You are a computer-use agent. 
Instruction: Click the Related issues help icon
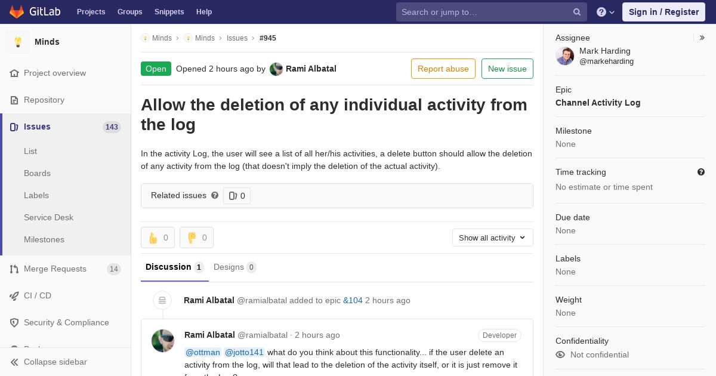pyautogui.click(x=215, y=195)
